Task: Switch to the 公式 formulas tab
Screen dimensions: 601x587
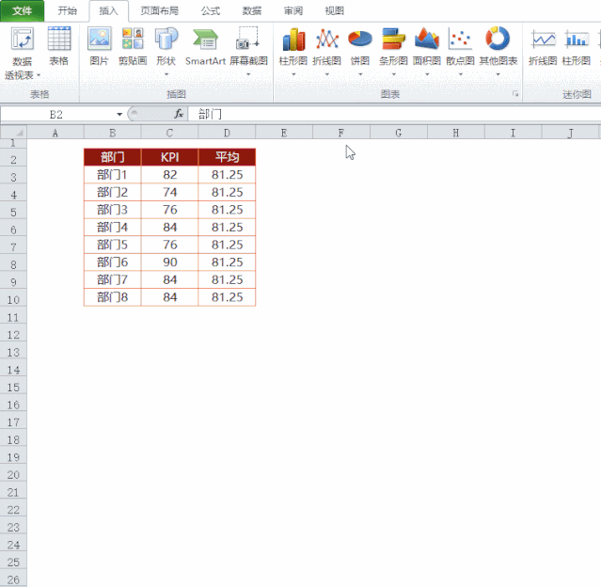Action: [211, 10]
